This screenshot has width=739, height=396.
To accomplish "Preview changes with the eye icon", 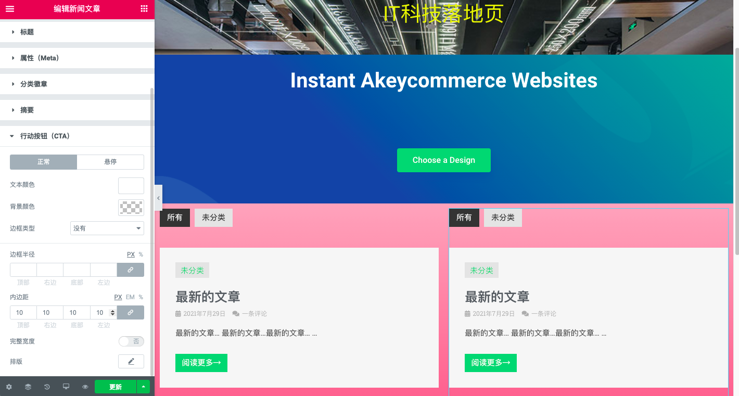I will pos(85,387).
